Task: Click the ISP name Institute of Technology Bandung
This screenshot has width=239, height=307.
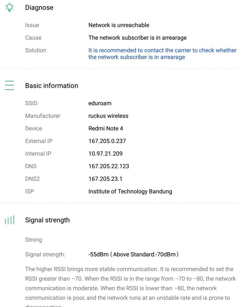Action: click(x=130, y=191)
